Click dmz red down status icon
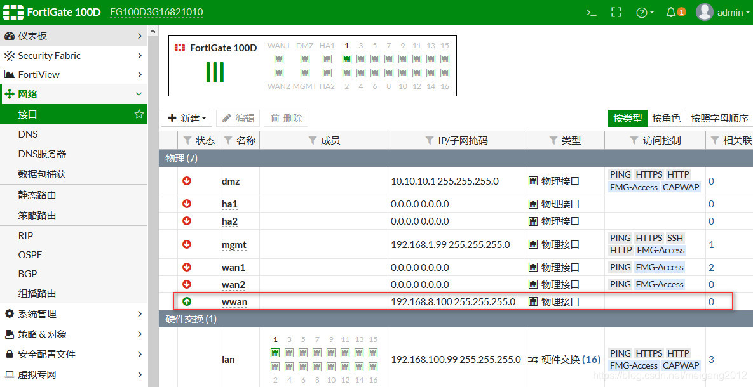 187,180
